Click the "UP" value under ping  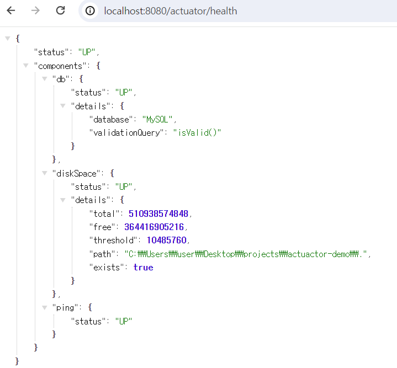tap(124, 321)
